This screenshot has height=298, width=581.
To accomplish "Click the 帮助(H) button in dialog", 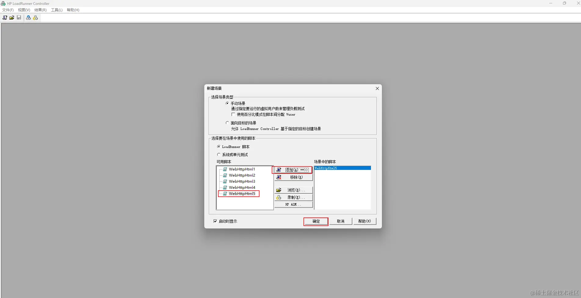I will [365, 221].
